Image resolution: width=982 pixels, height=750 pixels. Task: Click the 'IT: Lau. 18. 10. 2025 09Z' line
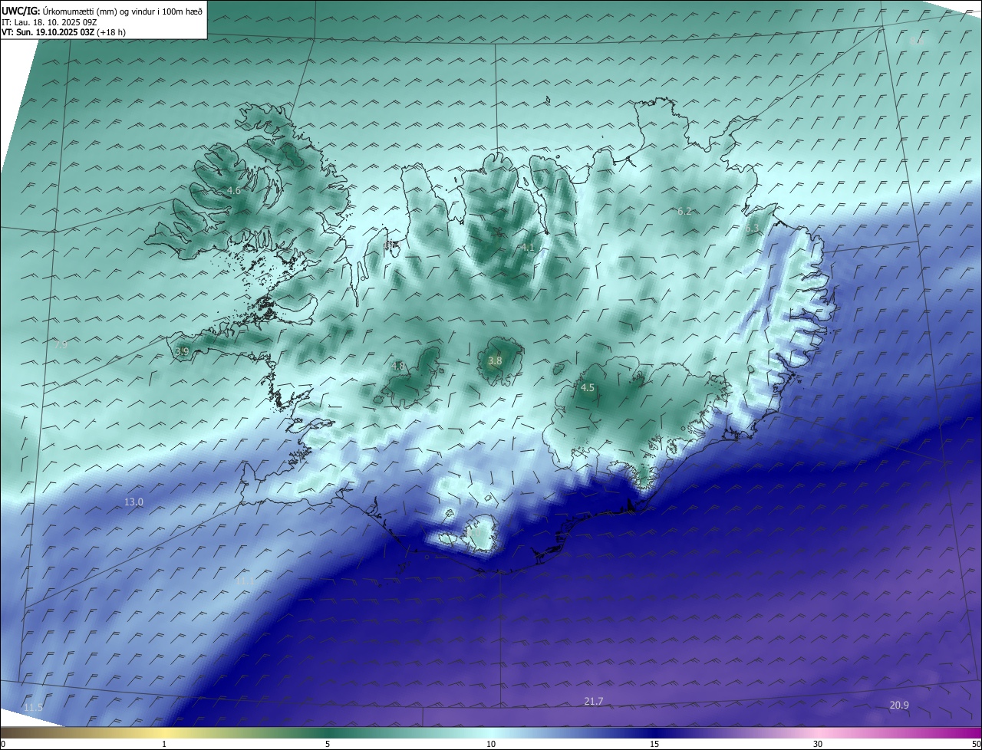click(49, 22)
